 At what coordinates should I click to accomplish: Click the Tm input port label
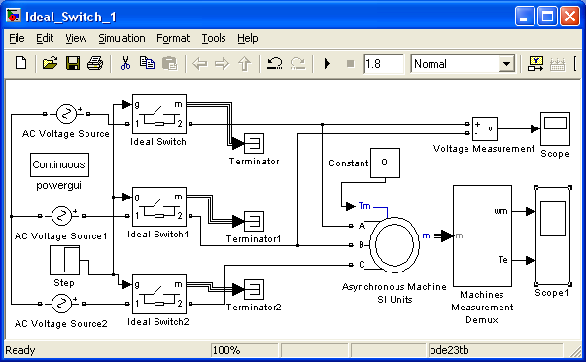(x=364, y=206)
